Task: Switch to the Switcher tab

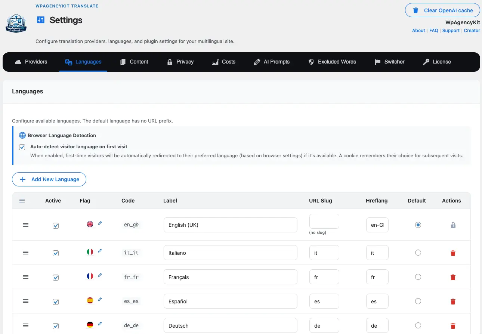Action: pos(390,62)
